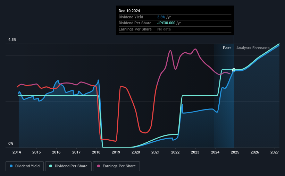
Task: Click the 4.5% y-axis label
Action: (x=12, y=39)
